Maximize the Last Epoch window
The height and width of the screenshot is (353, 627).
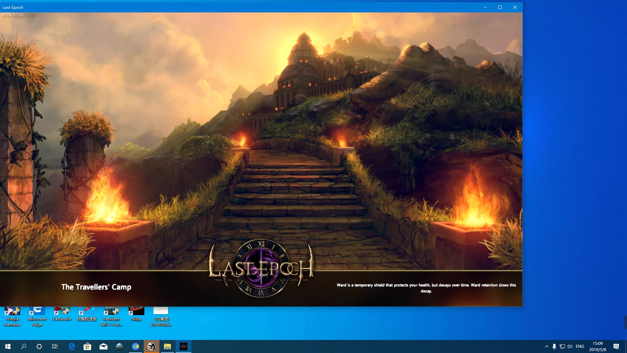coord(500,7)
